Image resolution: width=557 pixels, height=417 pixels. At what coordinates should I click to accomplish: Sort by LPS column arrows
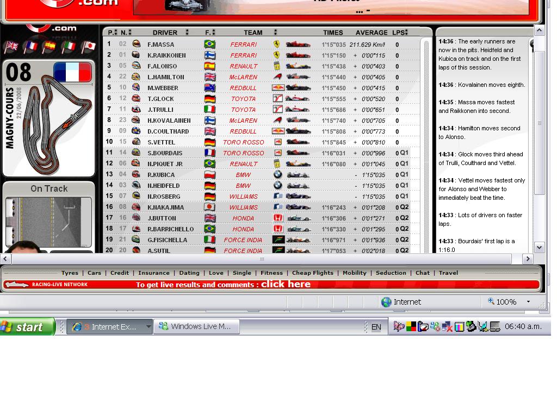tap(406, 33)
